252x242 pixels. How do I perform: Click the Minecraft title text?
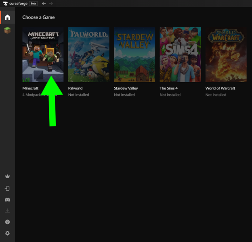click(30, 88)
